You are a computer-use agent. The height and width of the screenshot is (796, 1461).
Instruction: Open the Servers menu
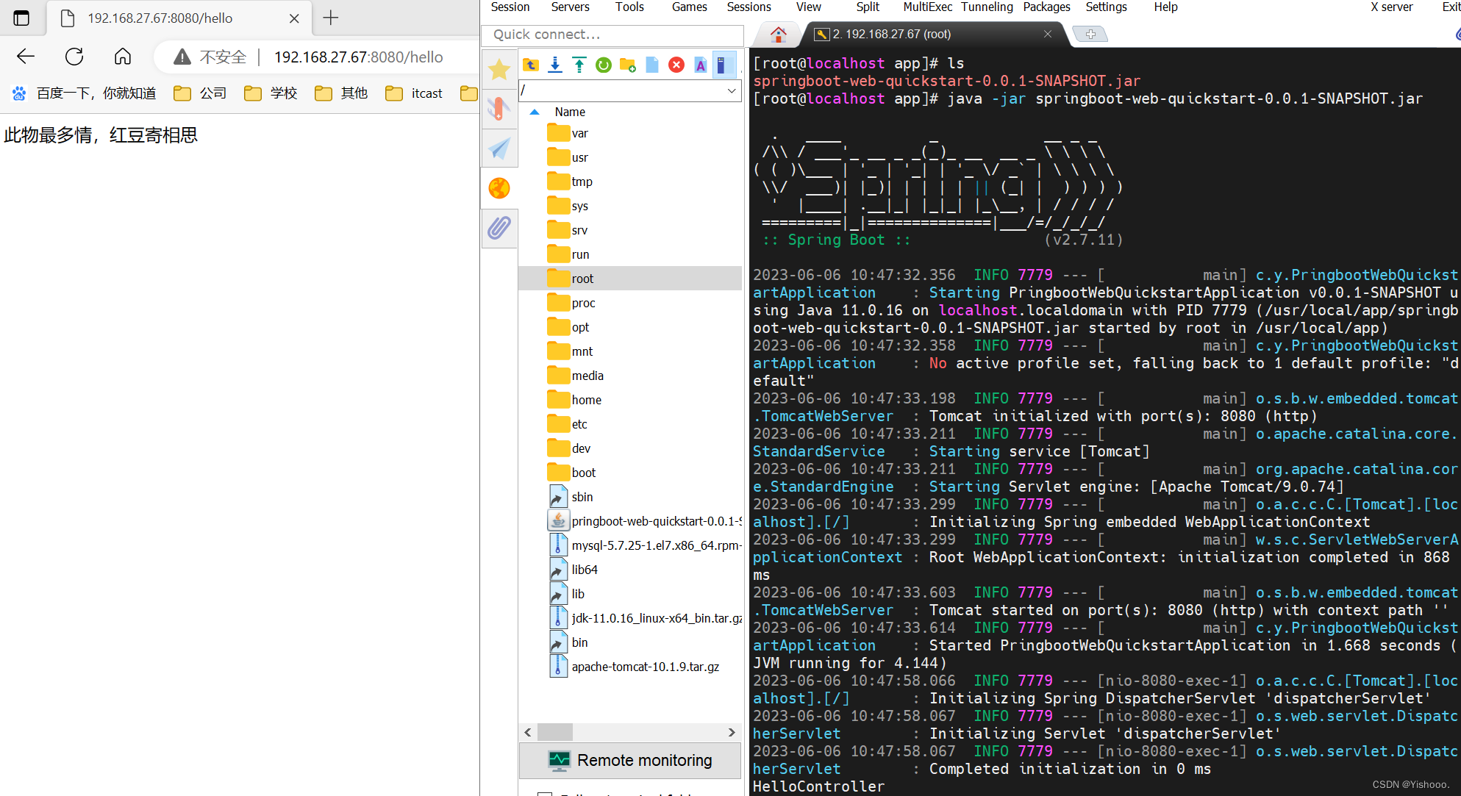571,7
